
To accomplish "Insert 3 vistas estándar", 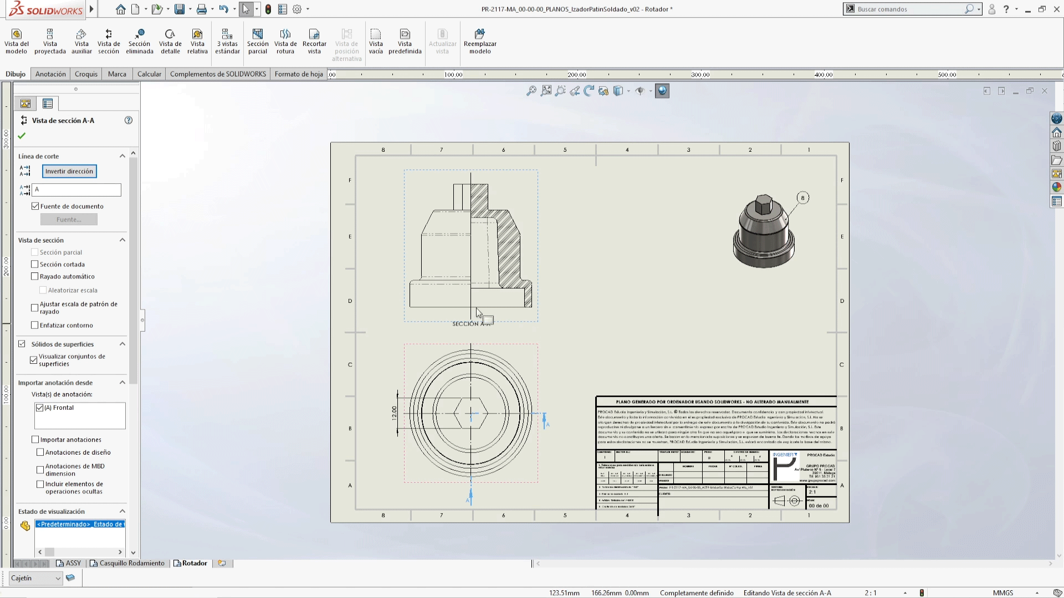I will pyautogui.click(x=227, y=42).
